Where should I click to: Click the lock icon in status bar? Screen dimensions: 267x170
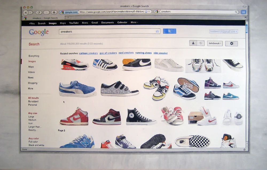coord(244,149)
